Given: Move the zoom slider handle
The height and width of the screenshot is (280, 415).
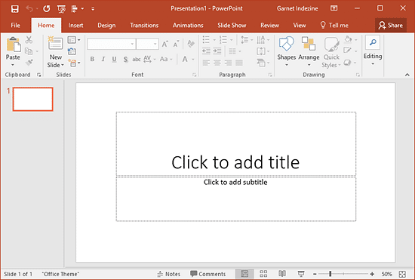Looking at the screenshot, I should tap(330, 274).
